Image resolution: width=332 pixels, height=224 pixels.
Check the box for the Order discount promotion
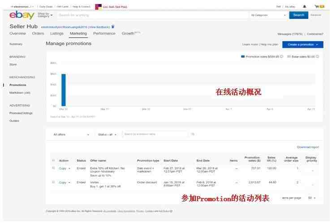pyautogui.click(x=53, y=182)
